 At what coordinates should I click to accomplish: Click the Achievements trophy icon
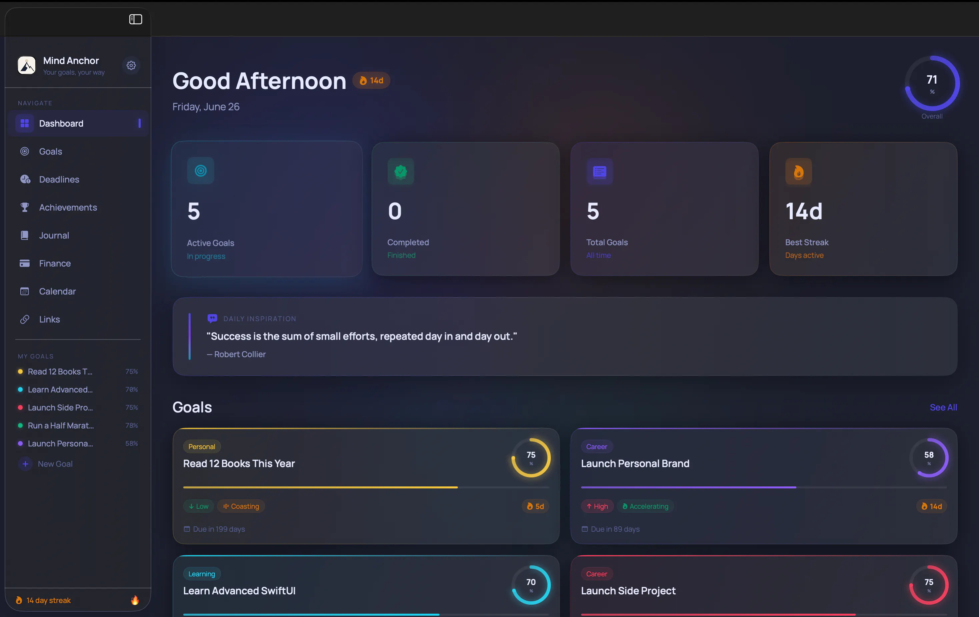pyautogui.click(x=24, y=207)
